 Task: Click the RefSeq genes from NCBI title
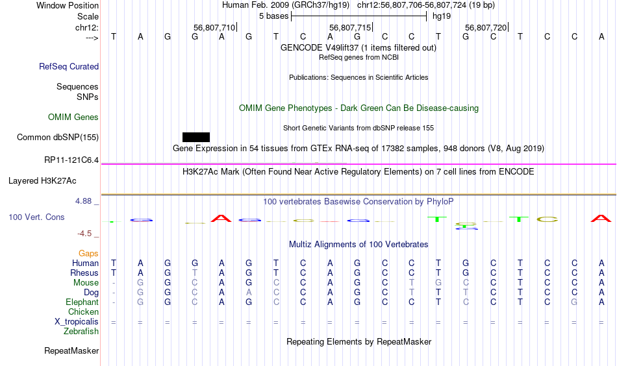click(359, 57)
